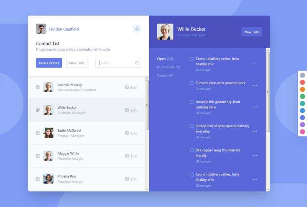The width and height of the screenshot is (307, 207).
Task: Click New Task button in Willie Becker header
Action: tap(252, 32)
